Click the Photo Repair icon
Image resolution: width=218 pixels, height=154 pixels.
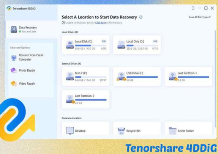point(14,70)
